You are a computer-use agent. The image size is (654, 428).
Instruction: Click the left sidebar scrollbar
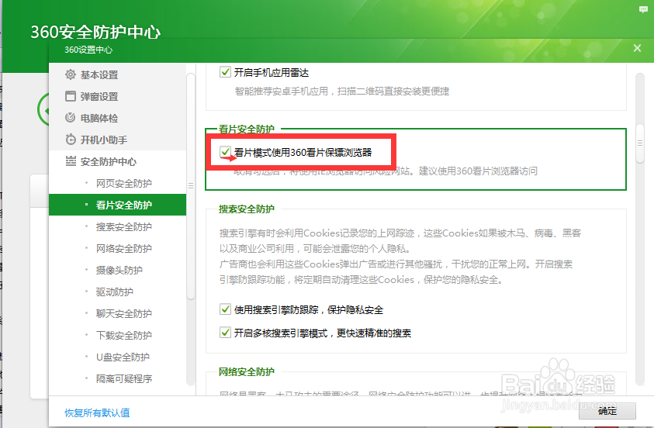[x=191, y=186]
